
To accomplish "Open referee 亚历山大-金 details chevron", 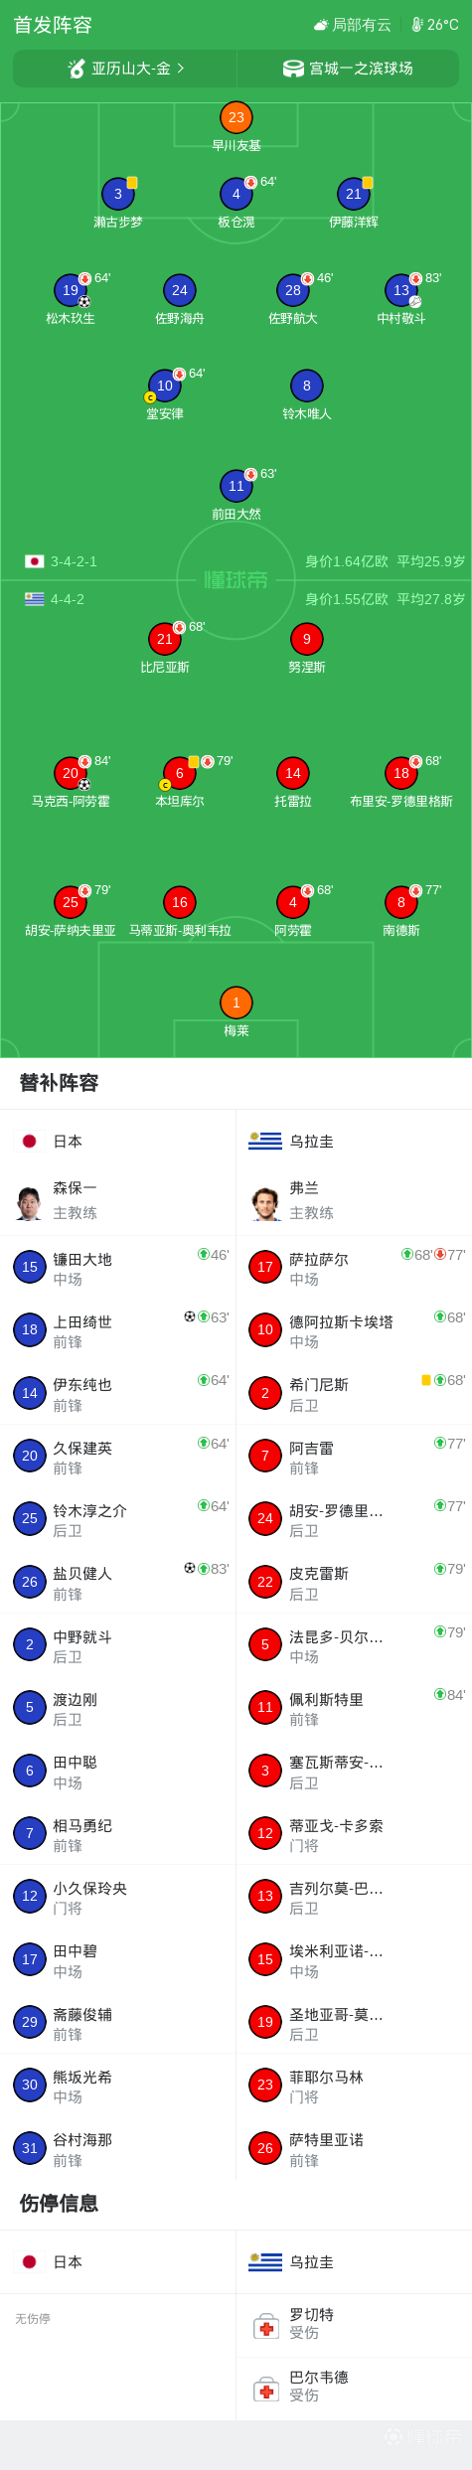I will point(181,69).
